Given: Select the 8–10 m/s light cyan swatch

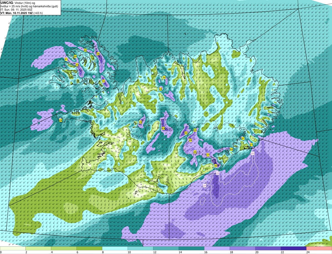Looking at the screenshot, I should pos(115,248).
